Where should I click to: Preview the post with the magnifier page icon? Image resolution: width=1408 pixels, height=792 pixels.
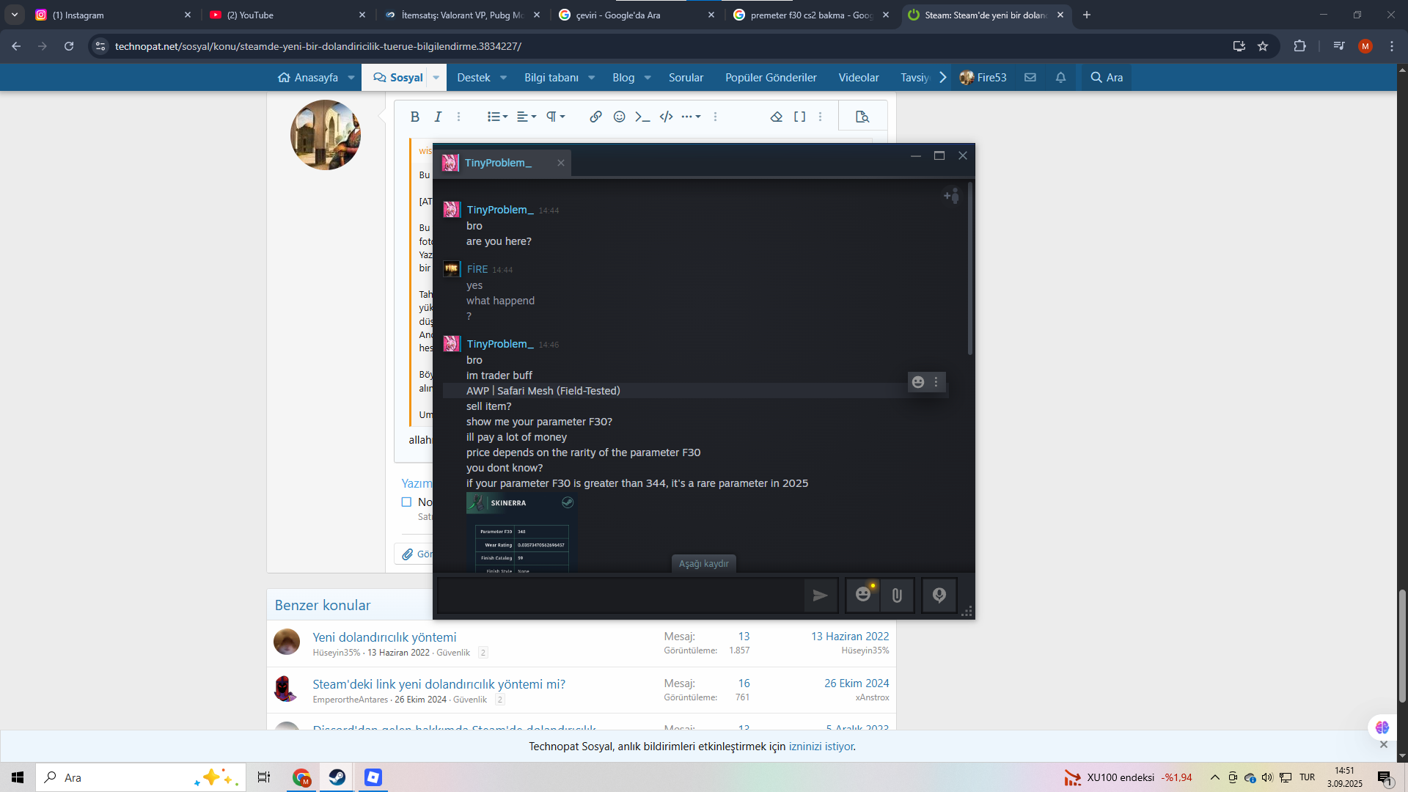click(x=862, y=117)
